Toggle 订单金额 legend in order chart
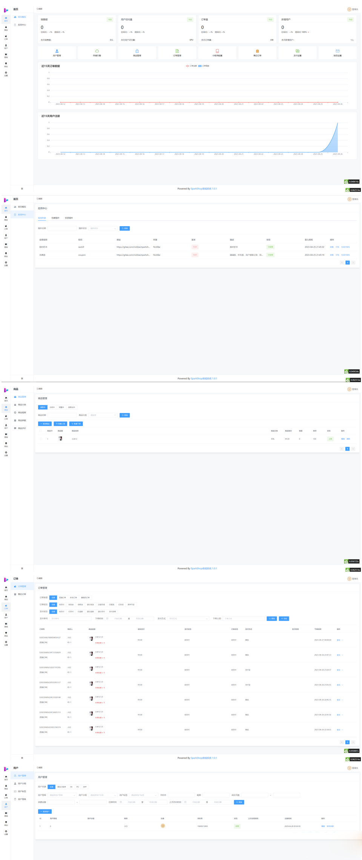The width and height of the screenshot is (362, 860). 191,66
